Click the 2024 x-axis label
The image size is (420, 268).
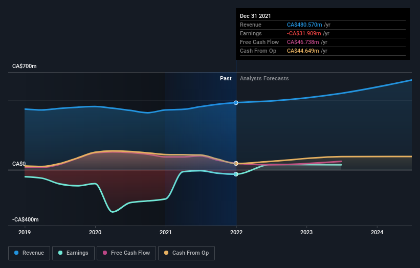pos(377,232)
